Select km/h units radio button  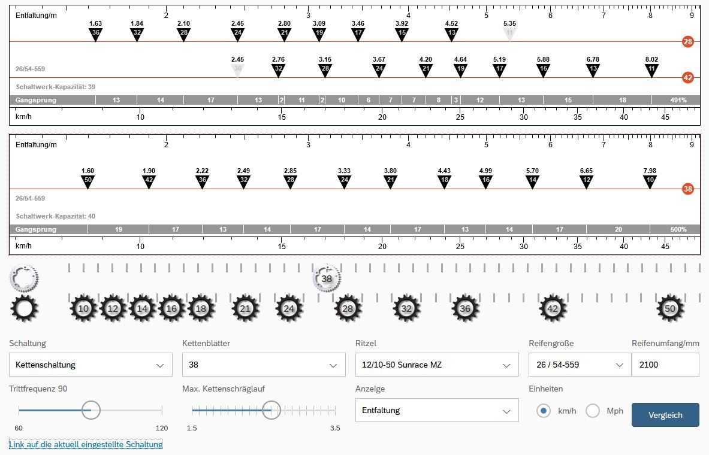coord(544,411)
